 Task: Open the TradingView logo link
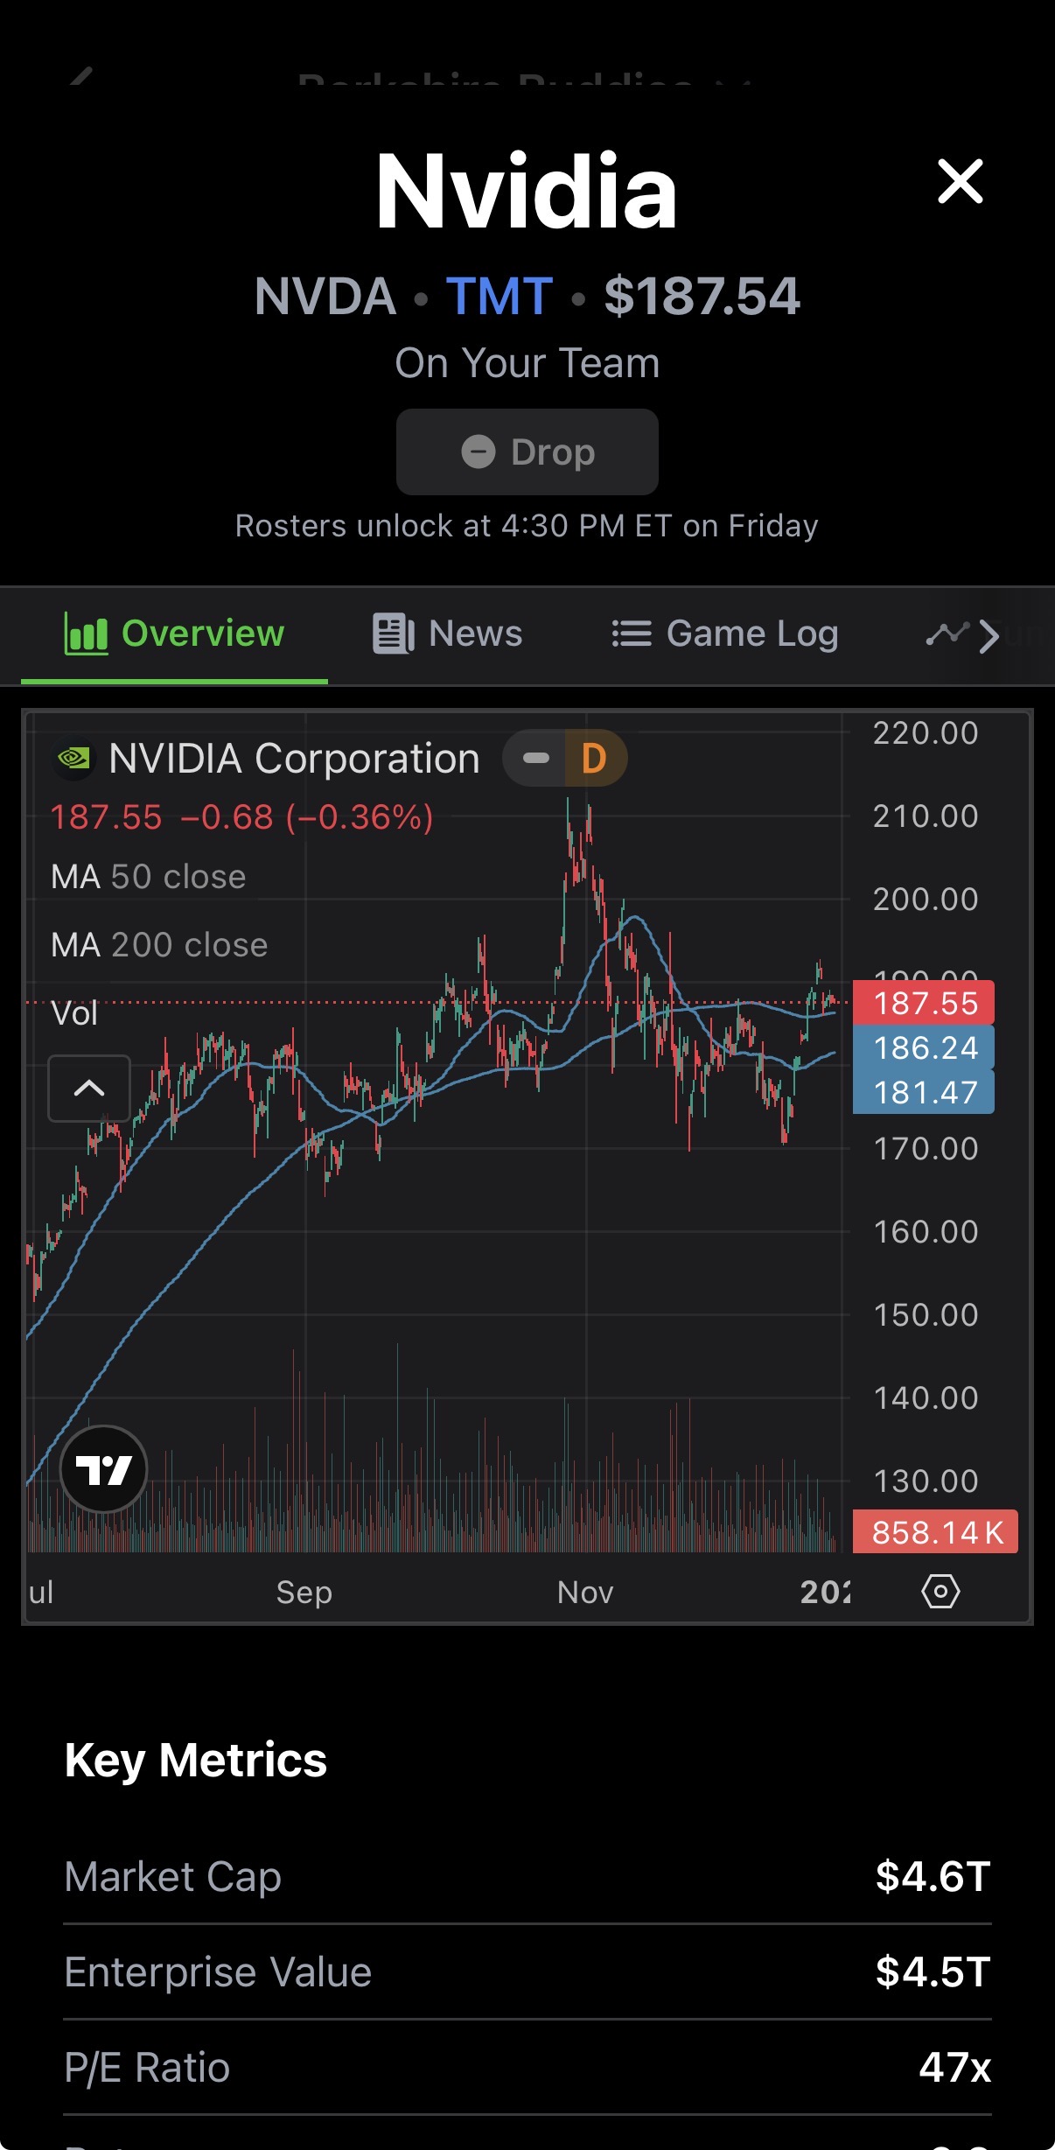point(103,1469)
